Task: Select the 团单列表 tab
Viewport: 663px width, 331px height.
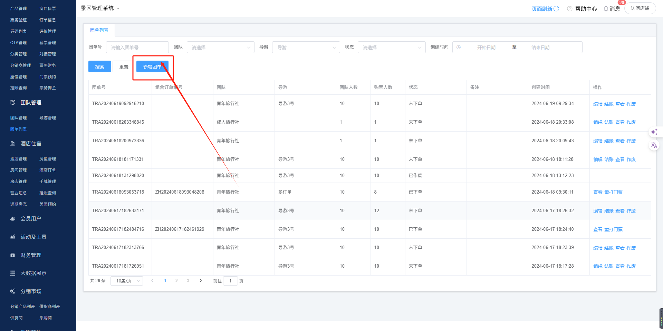Action: pyautogui.click(x=99, y=30)
